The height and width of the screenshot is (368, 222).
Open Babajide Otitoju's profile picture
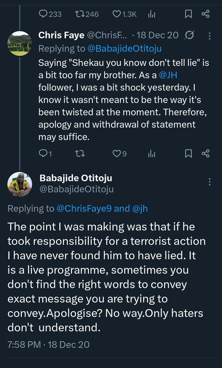pyautogui.click(x=20, y=184)
